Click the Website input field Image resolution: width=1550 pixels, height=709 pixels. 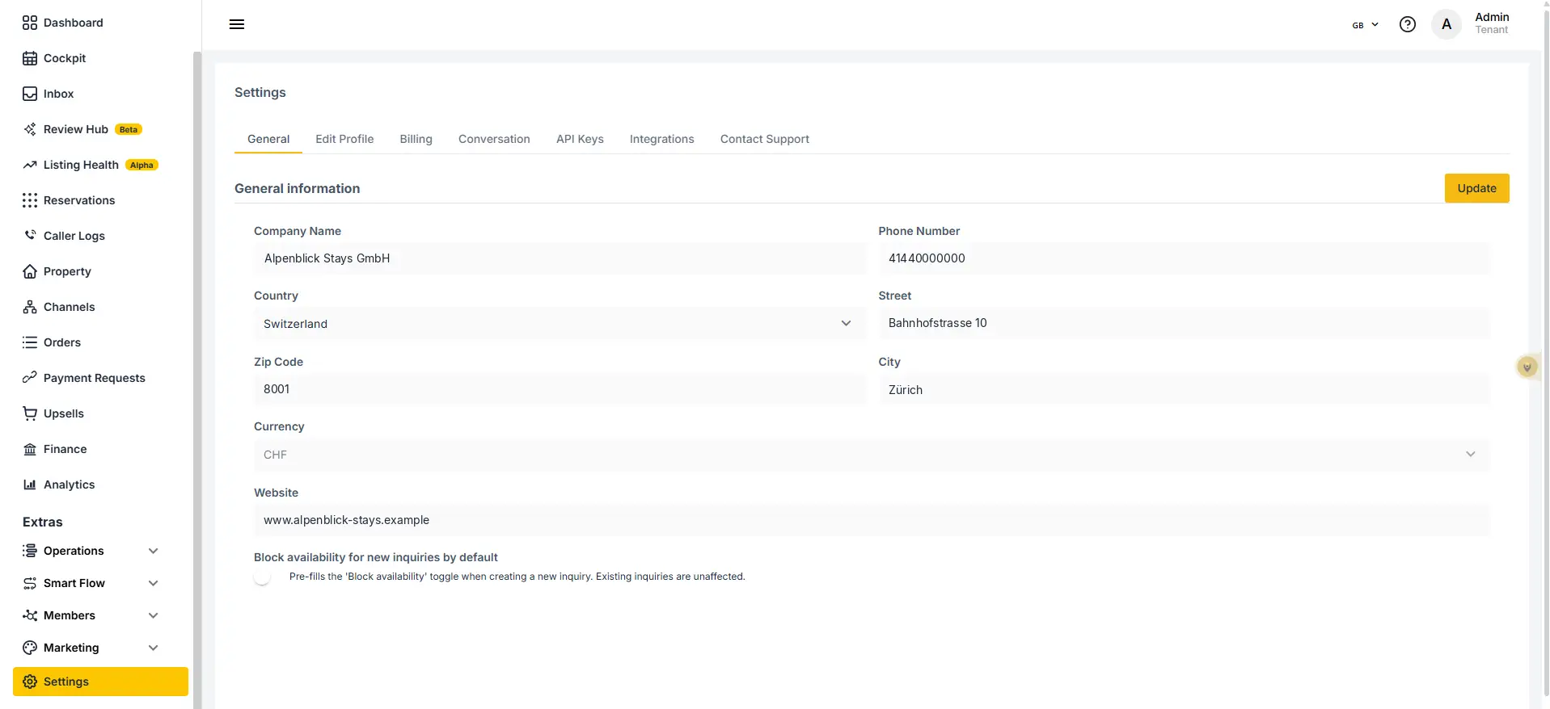coord(872,520)
